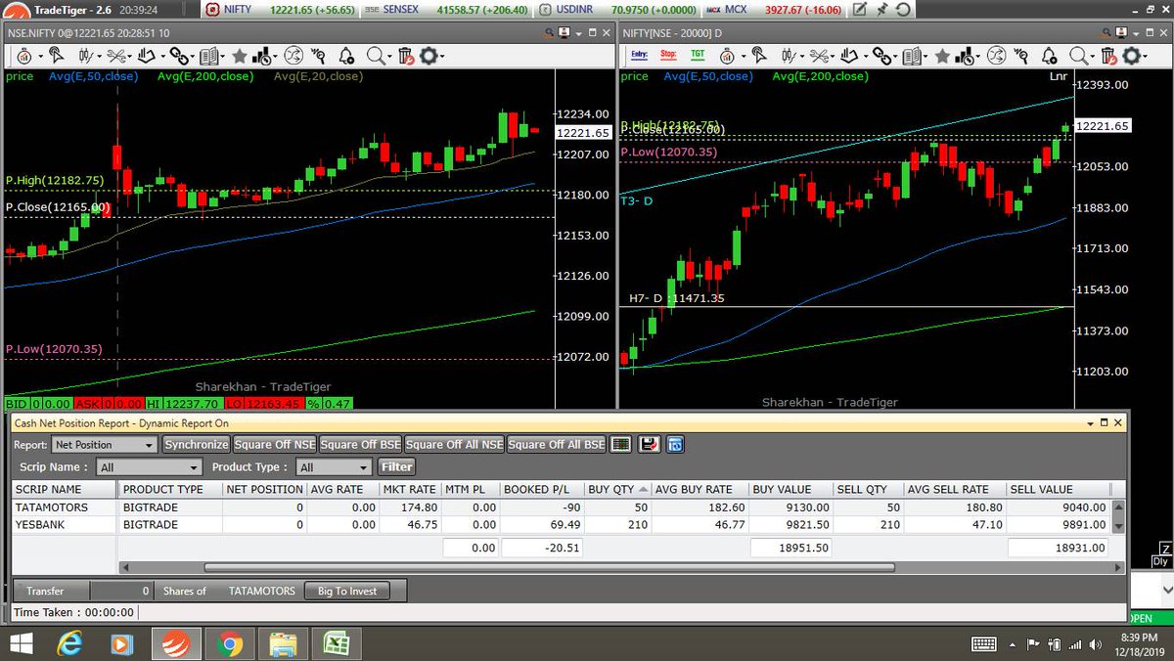
Task: Open the Product Type dropdown set to All
Action: click(x=333, y=467)
